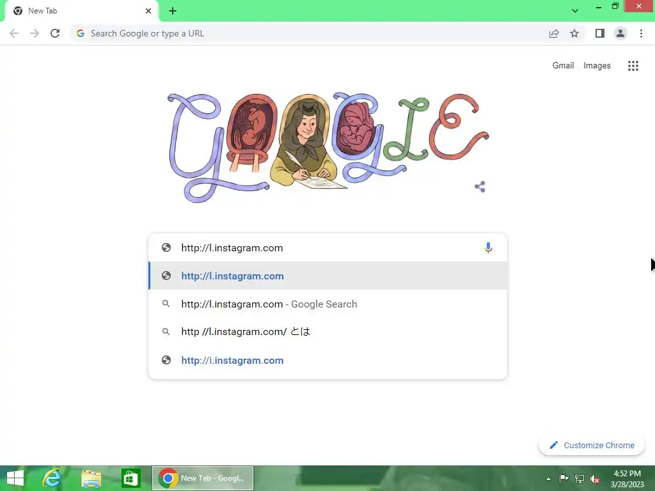Open File Explorer from taskbar
The image size is (655, 491).
(x=91, y=478)
